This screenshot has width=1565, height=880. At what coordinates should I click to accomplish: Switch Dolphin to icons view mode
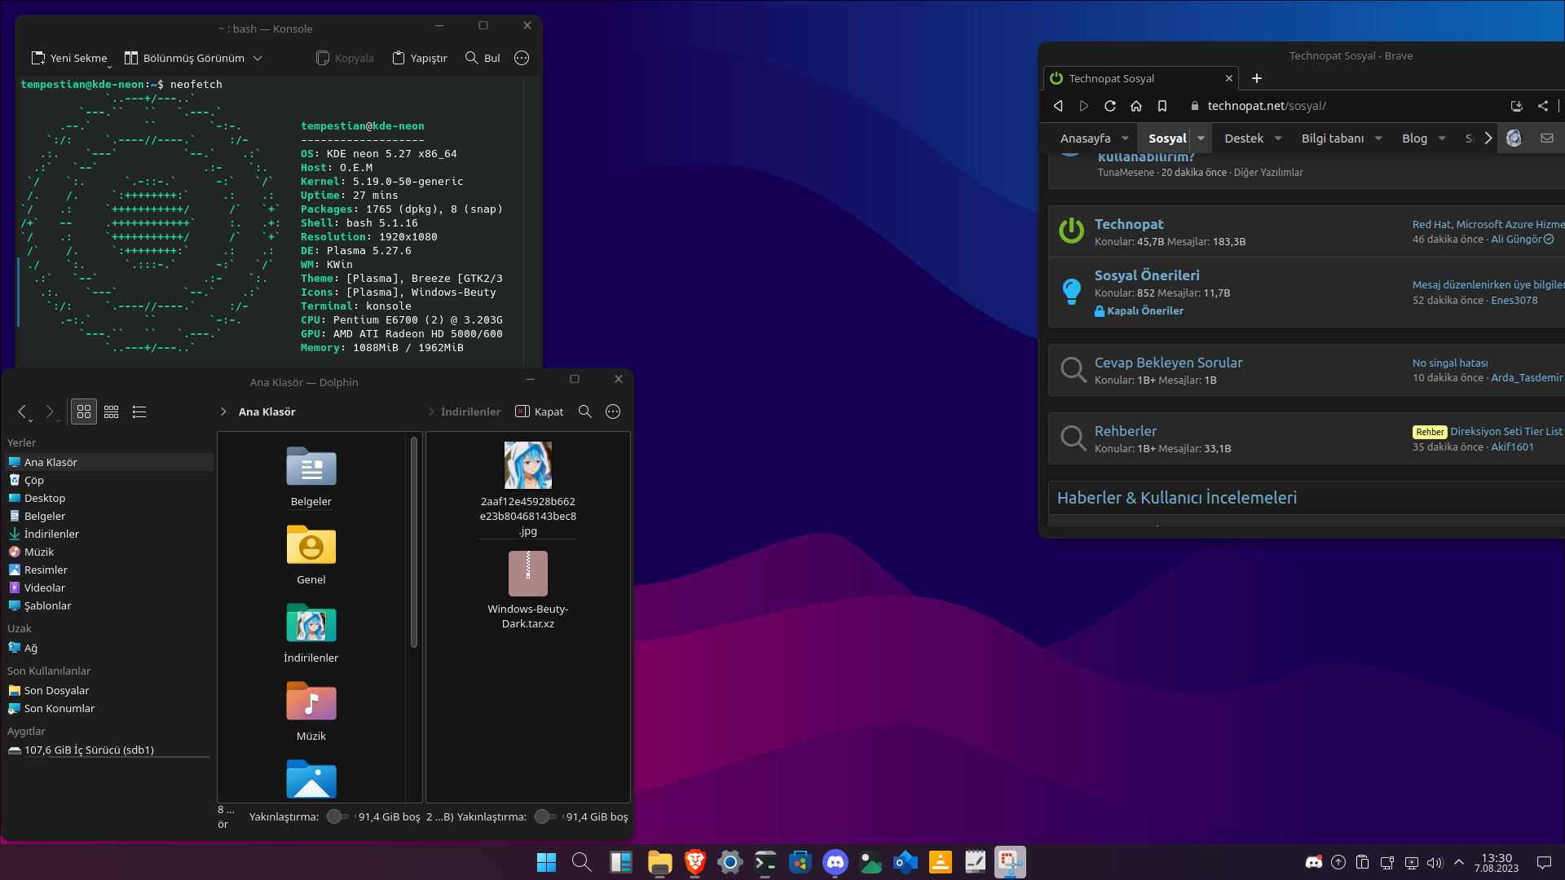[84, 411]
